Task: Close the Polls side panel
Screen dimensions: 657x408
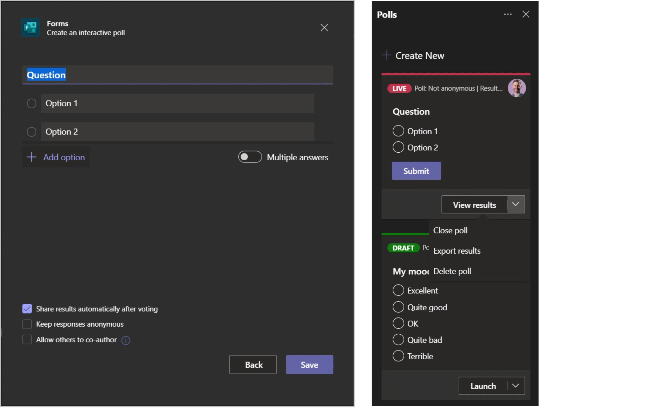Action: pos(526,14)
